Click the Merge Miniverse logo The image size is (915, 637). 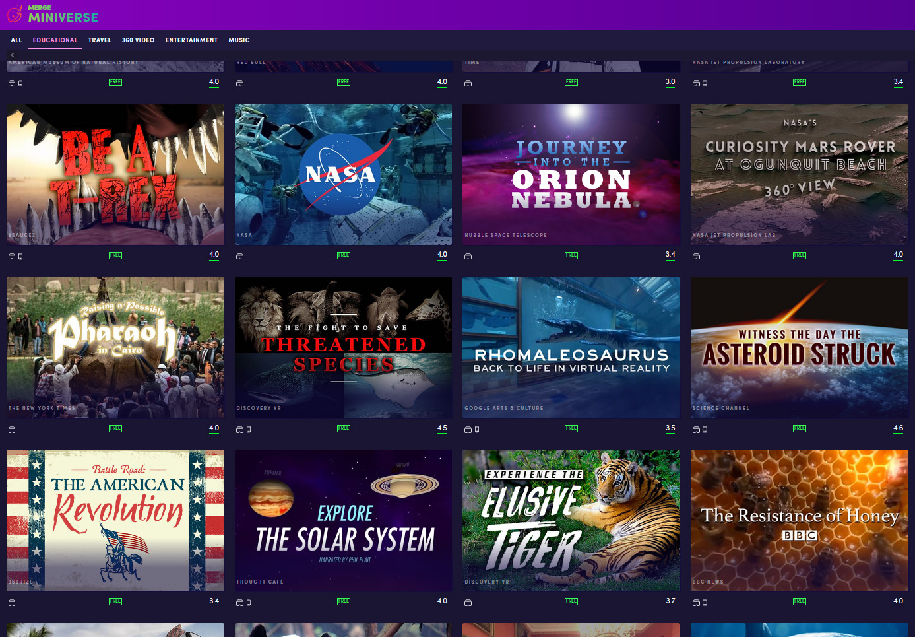(53, 14)
